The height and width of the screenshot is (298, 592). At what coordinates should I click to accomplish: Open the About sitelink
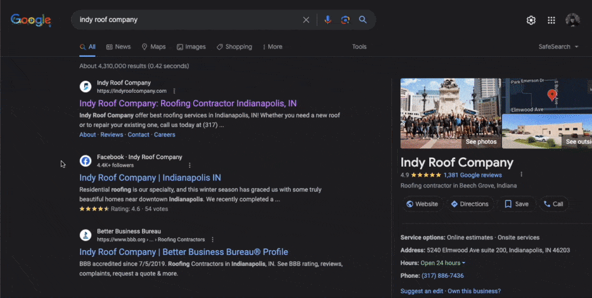pyautogui.click(x=88, y=135)
